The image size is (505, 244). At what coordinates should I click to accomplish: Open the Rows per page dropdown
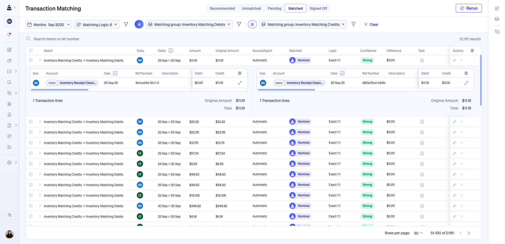point(418,233)
